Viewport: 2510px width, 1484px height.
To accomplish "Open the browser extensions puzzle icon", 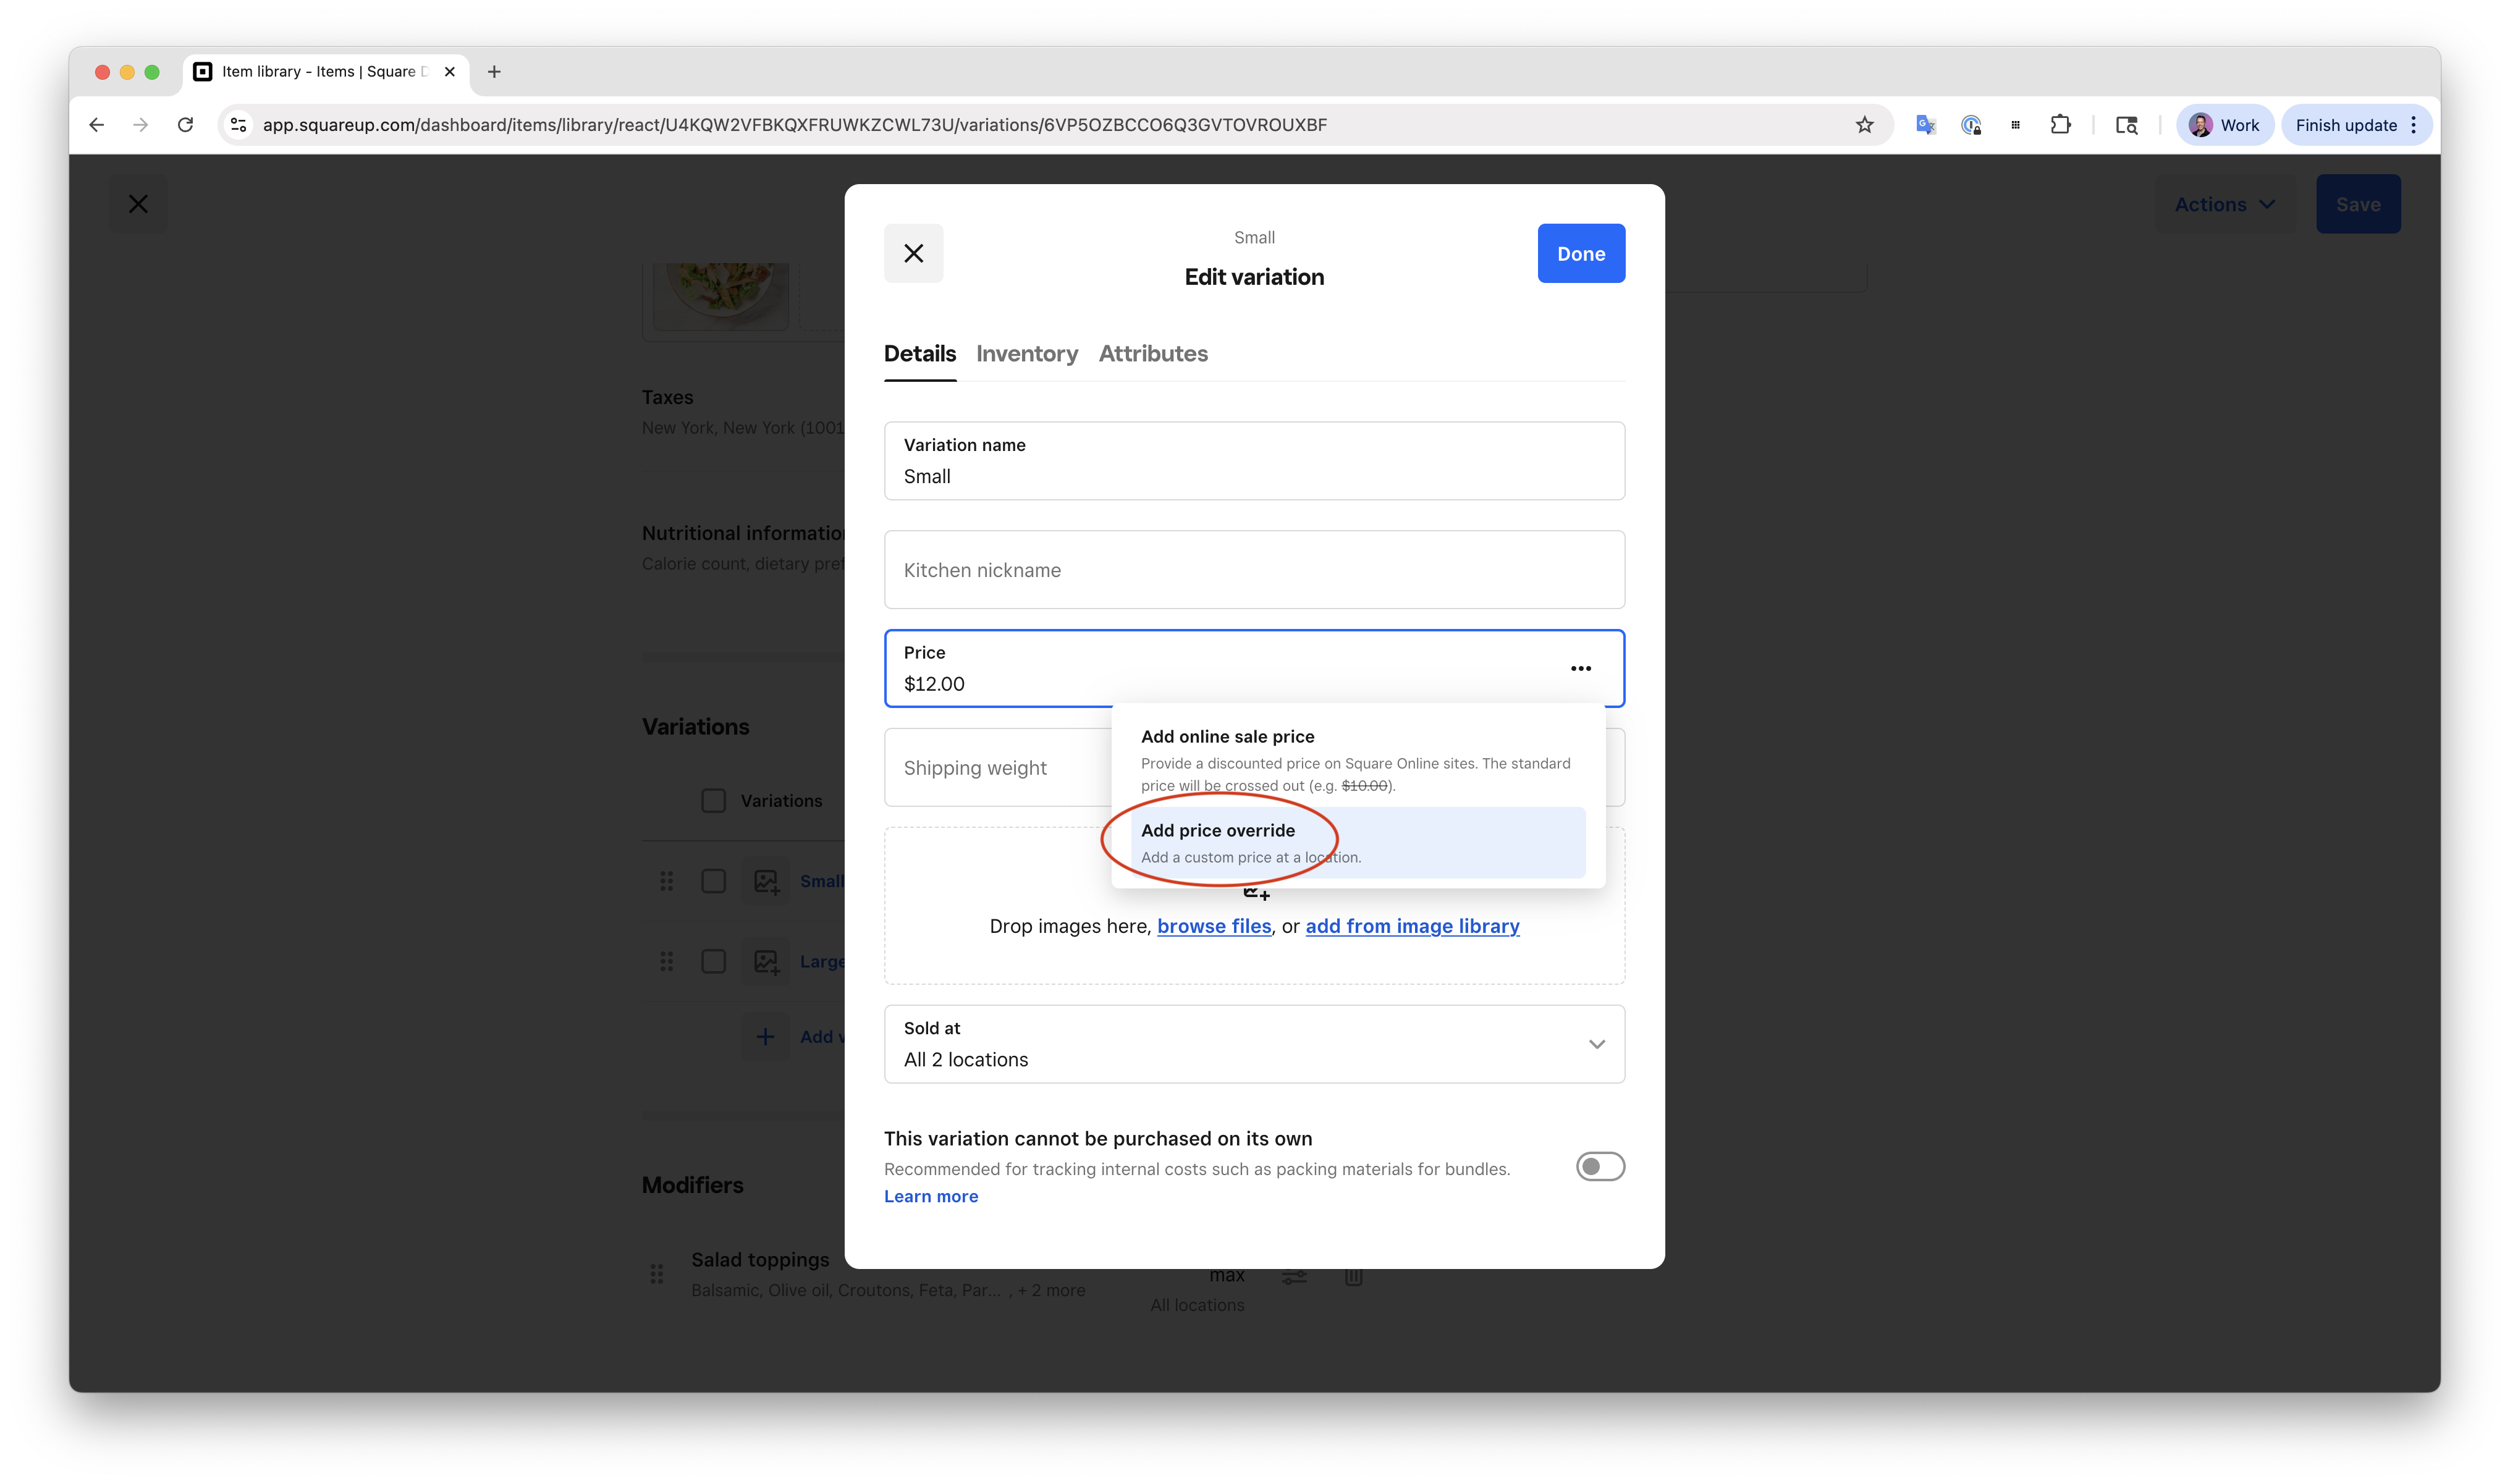I will [x=2060, y=125].
